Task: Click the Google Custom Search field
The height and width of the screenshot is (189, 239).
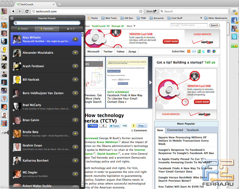Action: click(x=189, y=25)
